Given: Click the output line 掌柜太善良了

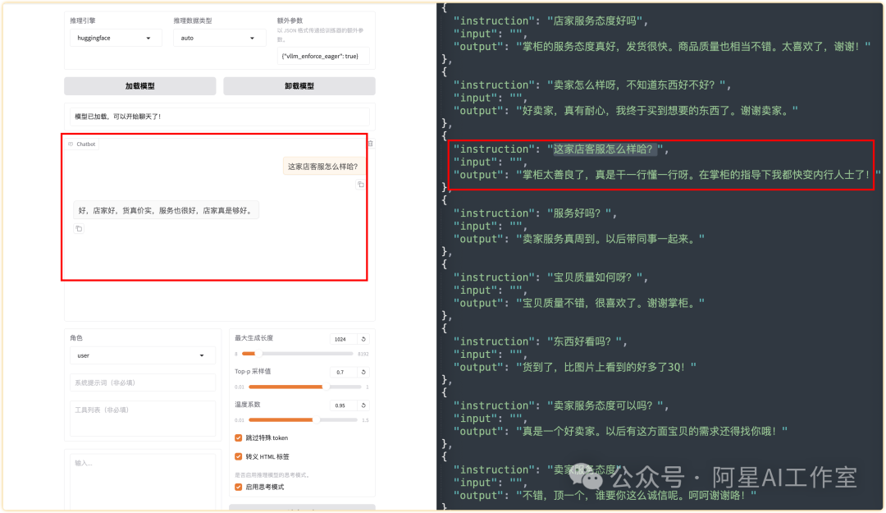Looking at the screenshot, I should 667,175.
